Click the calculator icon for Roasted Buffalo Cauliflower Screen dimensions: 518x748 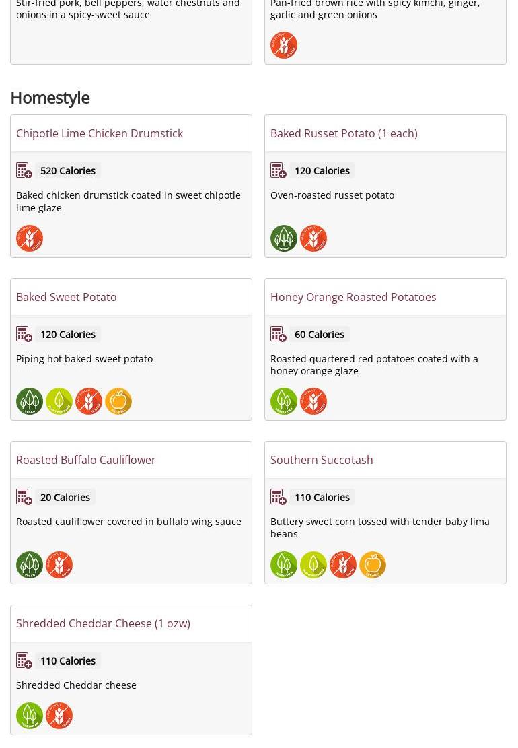pos(24,497)
